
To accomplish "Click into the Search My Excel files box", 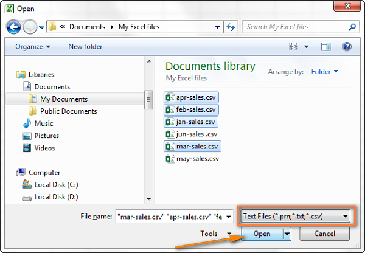I will (x=296, y=27).
